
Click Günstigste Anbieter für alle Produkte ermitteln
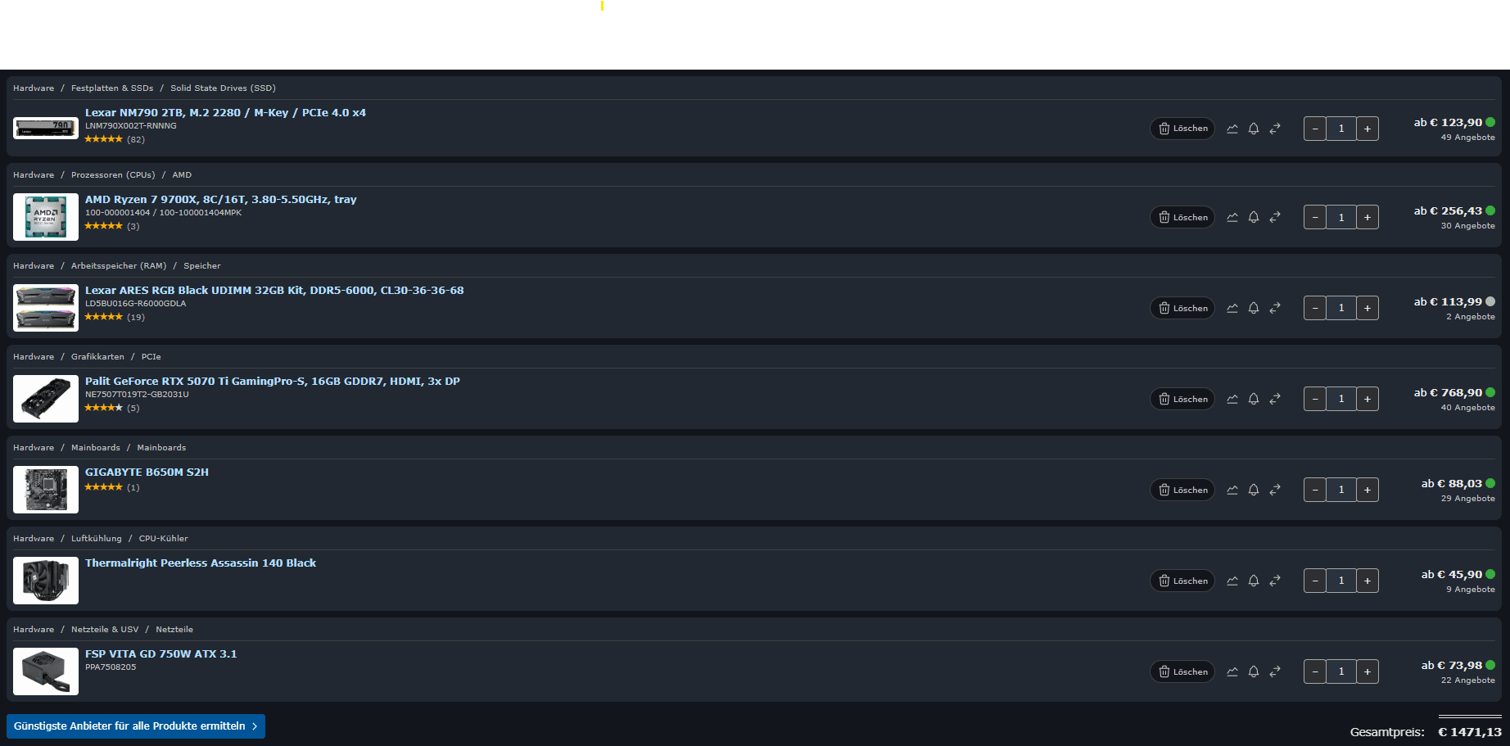point(136,726)
